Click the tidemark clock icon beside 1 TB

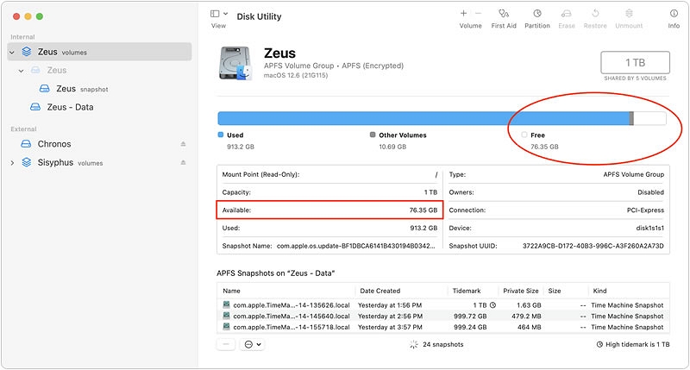492,305
